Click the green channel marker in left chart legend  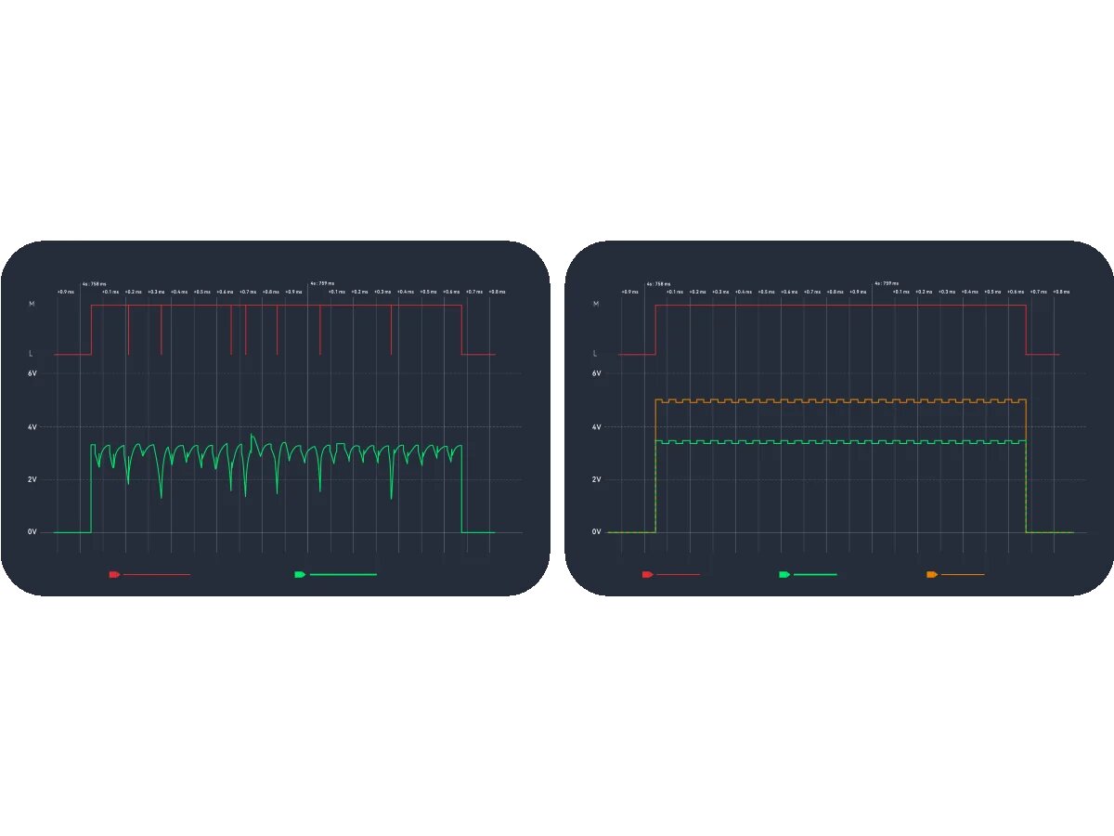pyautogui.click(x=300, y=575)
